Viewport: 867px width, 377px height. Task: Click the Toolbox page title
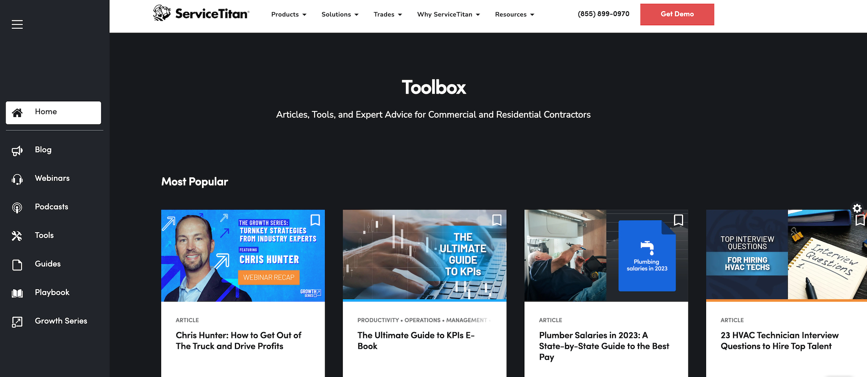[x=433, y=87]
